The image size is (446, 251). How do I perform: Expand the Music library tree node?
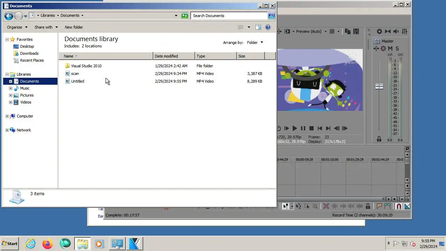[10, 88]
